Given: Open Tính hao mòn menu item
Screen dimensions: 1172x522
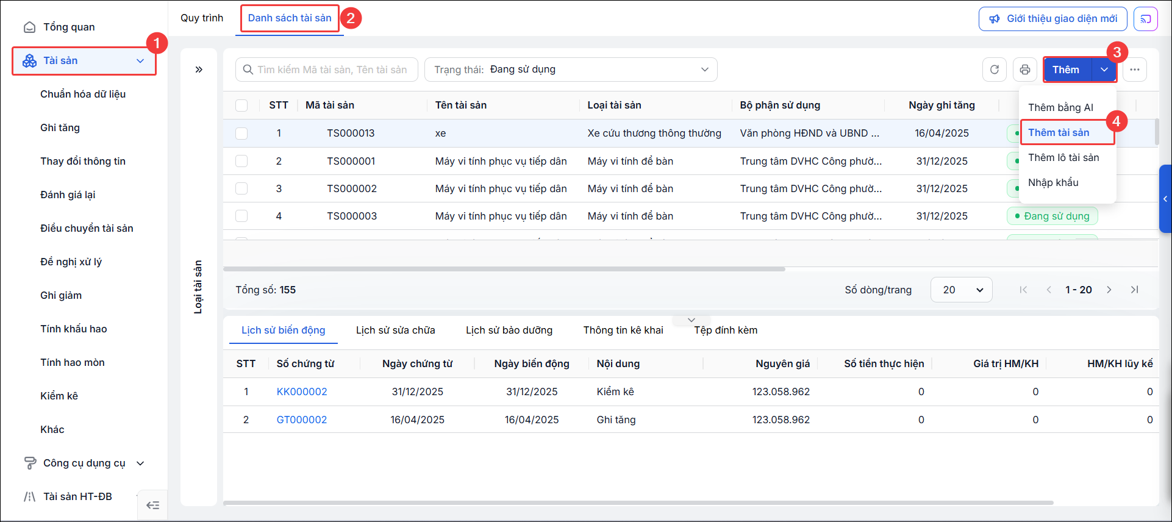Looking at the screenshot, I should tap(73, 362).
